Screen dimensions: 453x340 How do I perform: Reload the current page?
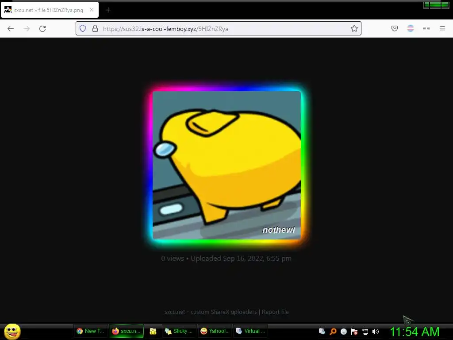42,29
